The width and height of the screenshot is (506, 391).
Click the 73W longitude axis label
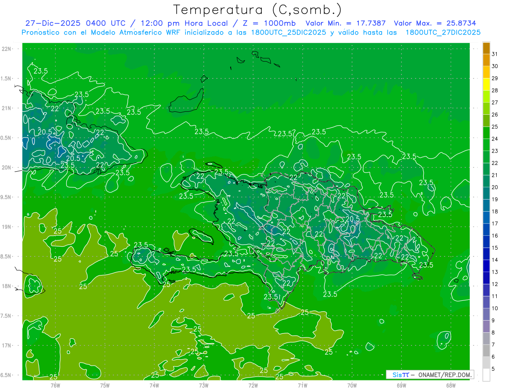click(204, 386)
